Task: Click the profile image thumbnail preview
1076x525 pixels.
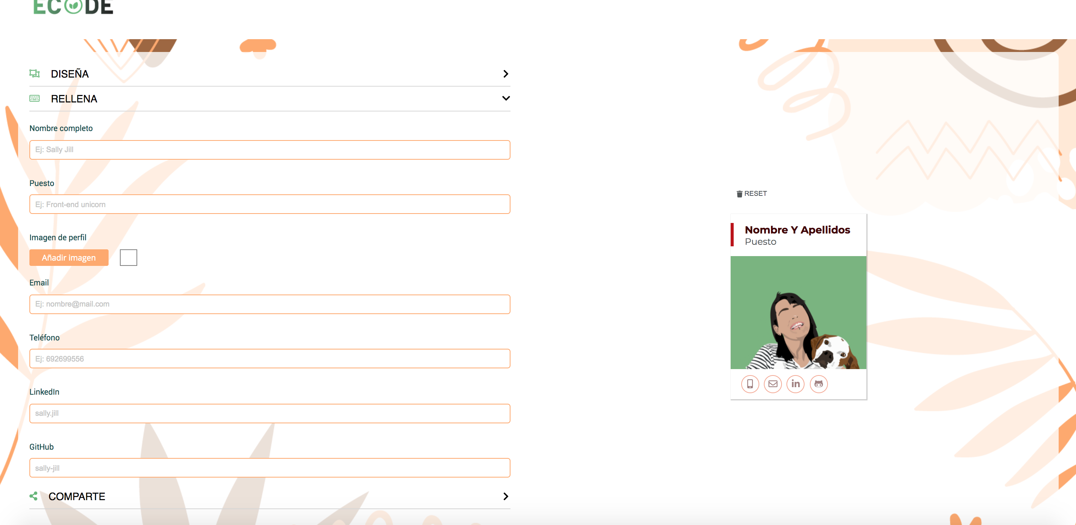Action: (x=128, y=258)
